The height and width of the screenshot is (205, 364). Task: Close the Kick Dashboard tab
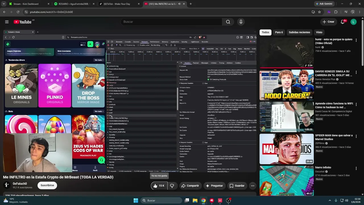48,4
